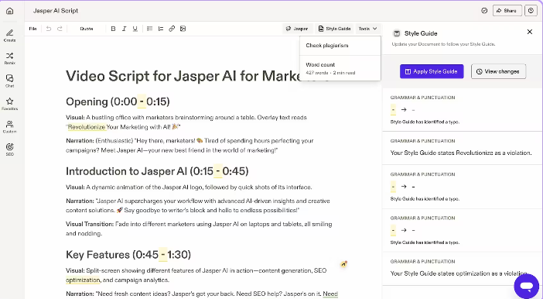Insert a link with the link icon
This screenshot has height=299, width=543.
(x=172, y=29)
